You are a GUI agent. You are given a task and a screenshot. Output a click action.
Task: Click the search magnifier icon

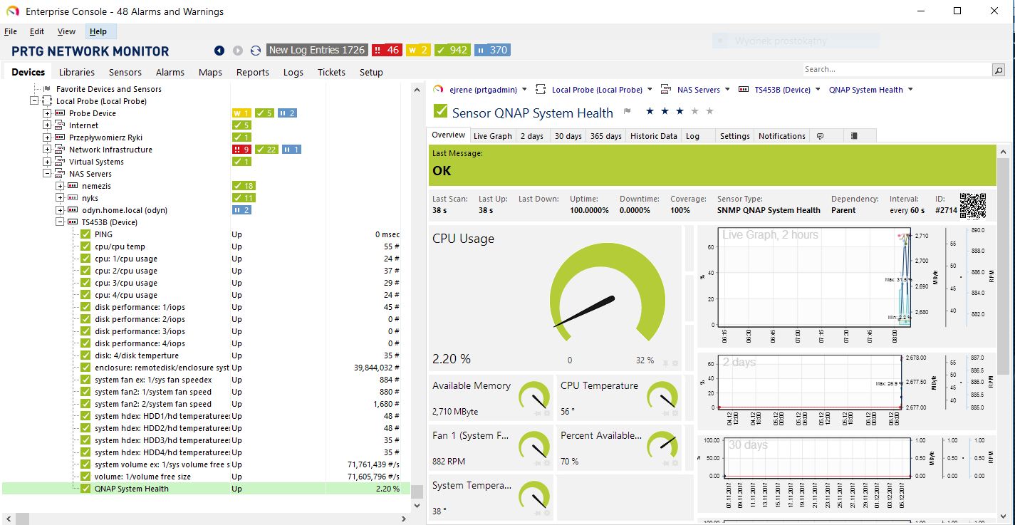pyautogui.click(x=999, y=70)
